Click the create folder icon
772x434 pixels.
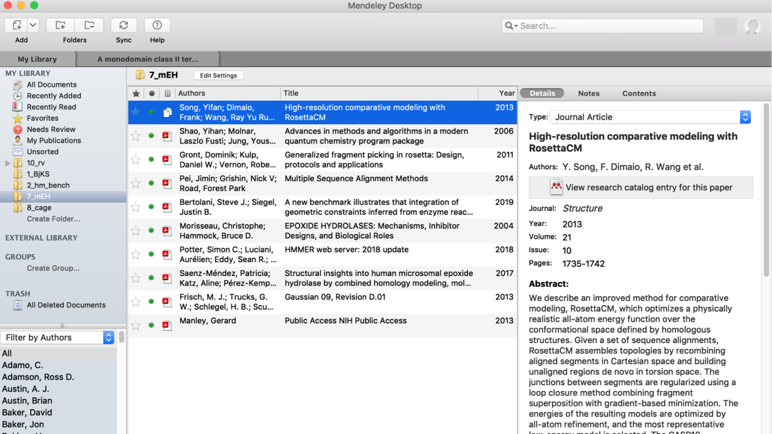pyautogui.click(x=60, y=25)
